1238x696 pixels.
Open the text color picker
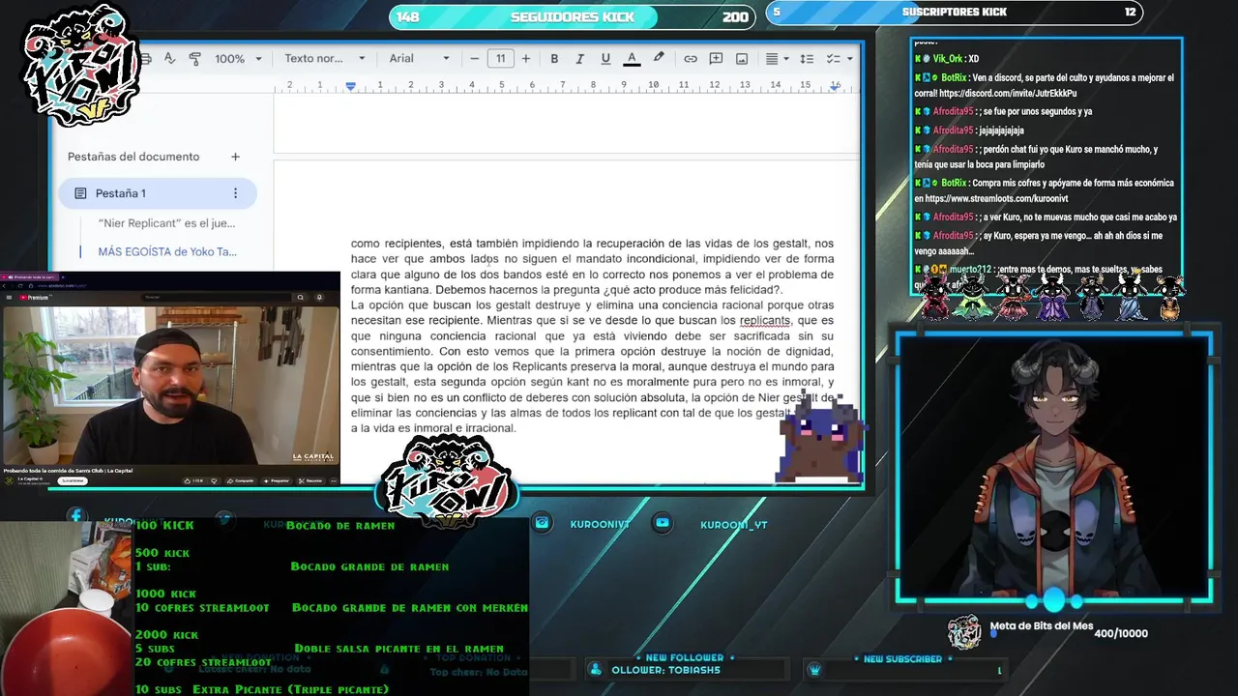click(x=632, y=59)
